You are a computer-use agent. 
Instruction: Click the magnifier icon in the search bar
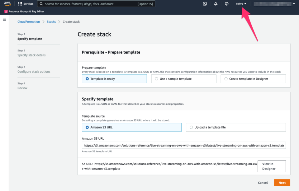41,4
